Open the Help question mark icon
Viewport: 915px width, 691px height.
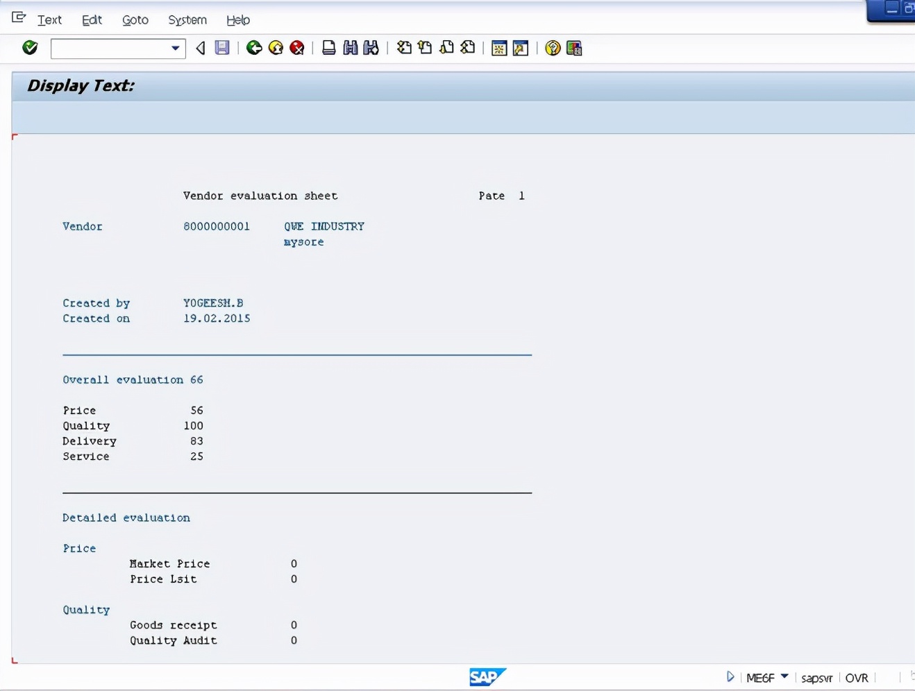click(x=552, y=48)
